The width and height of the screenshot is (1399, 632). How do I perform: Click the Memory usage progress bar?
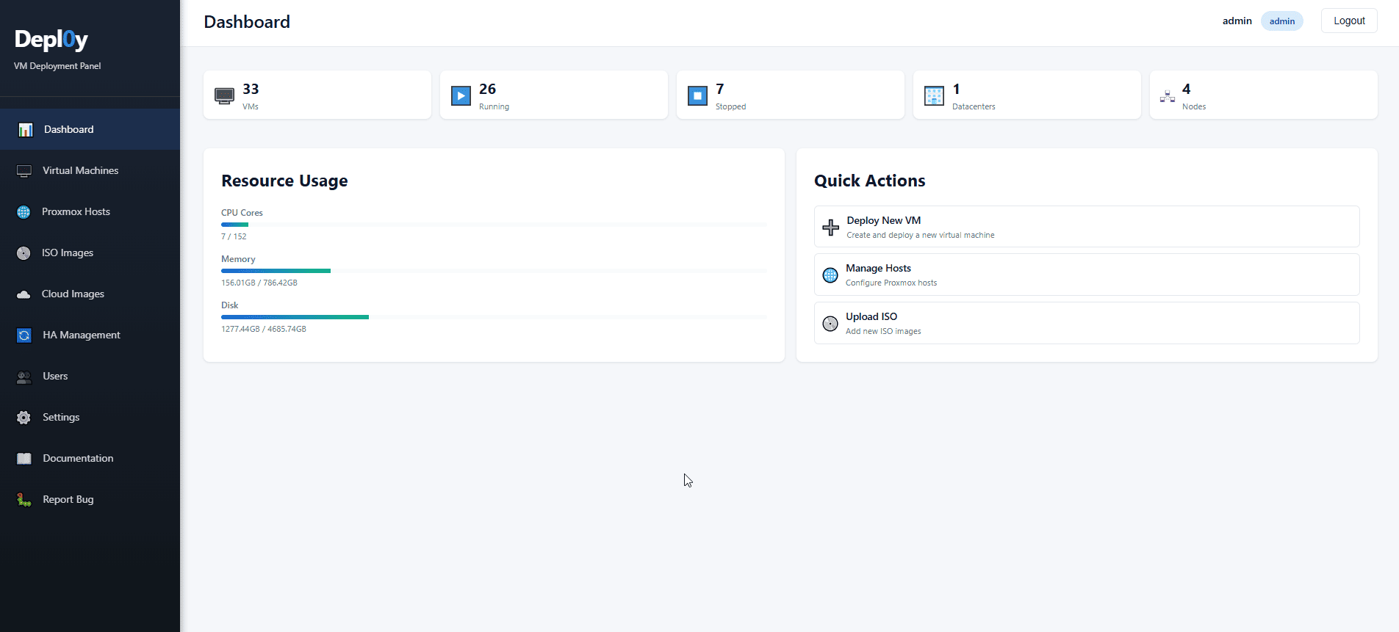click(x=494, y=271)
